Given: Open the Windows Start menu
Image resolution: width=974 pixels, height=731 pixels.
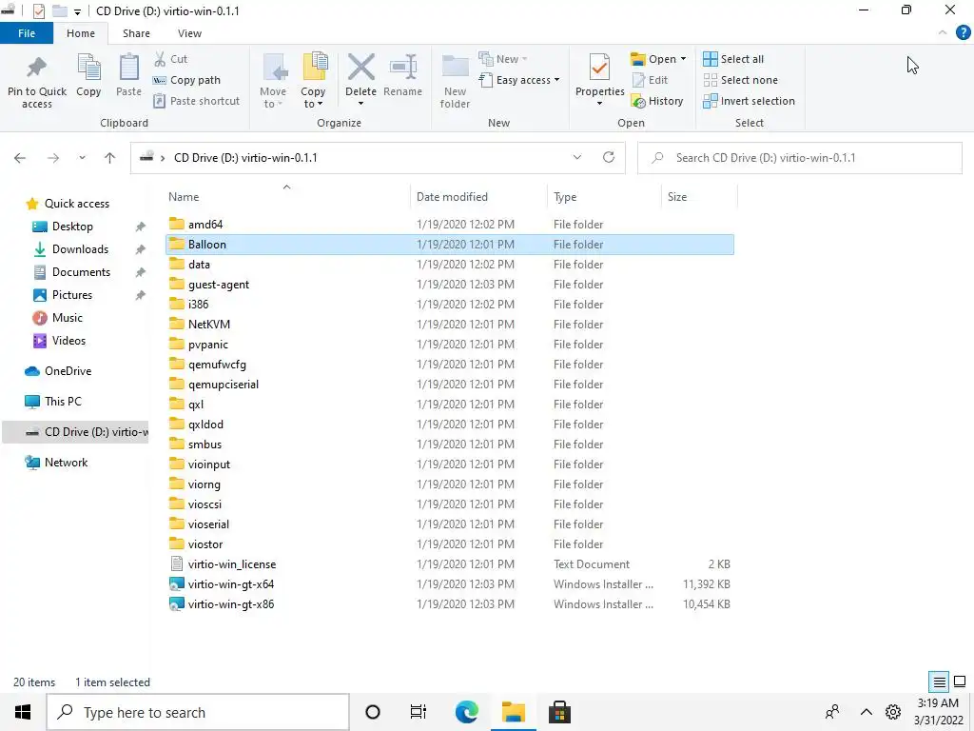Looking at the screenshot, I should [23, 712].
